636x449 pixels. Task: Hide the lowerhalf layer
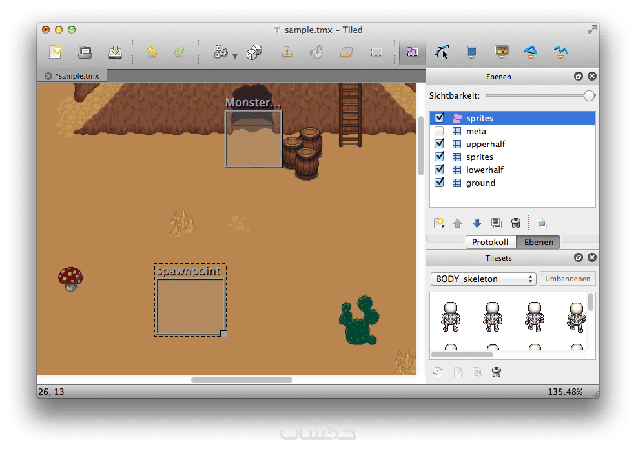pyautogui.click(x=439, y=169)
